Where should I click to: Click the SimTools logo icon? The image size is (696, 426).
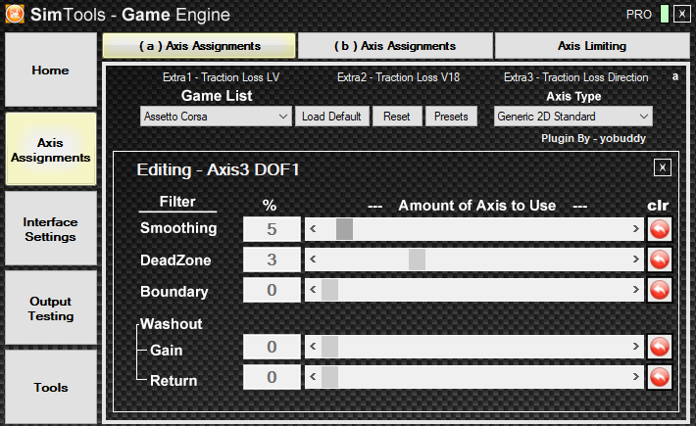click(15, 14)
